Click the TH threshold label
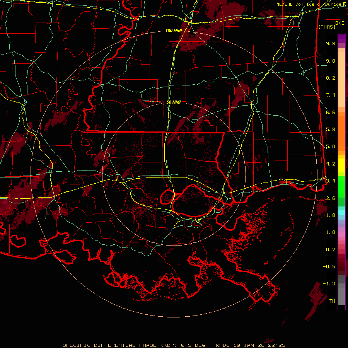Screen dimensions: 348x348 (332, 301)
